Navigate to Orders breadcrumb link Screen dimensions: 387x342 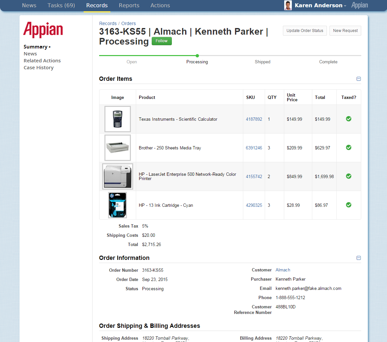coord(129,23)
